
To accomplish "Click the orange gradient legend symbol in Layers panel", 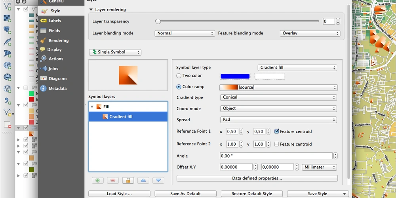I will [32, 134].
